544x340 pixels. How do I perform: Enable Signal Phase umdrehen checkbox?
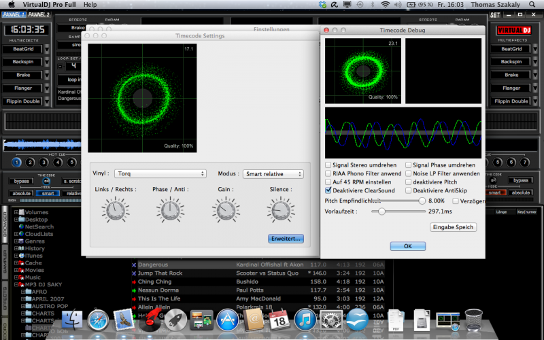(409, 165)
